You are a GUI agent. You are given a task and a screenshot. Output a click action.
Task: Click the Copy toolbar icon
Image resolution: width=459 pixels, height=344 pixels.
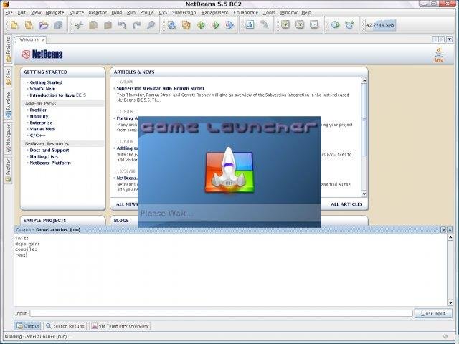pyautogui.click(x=93, y=25)
